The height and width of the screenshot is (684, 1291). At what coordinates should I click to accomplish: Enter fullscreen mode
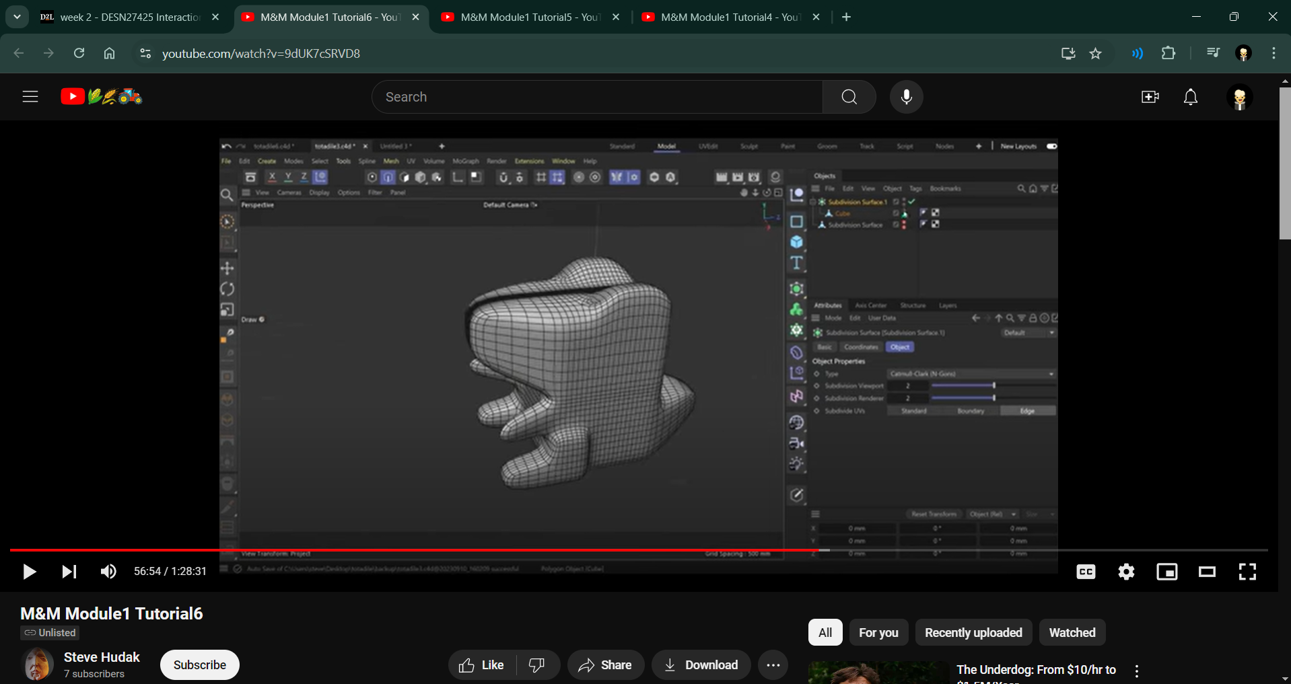1247,572
